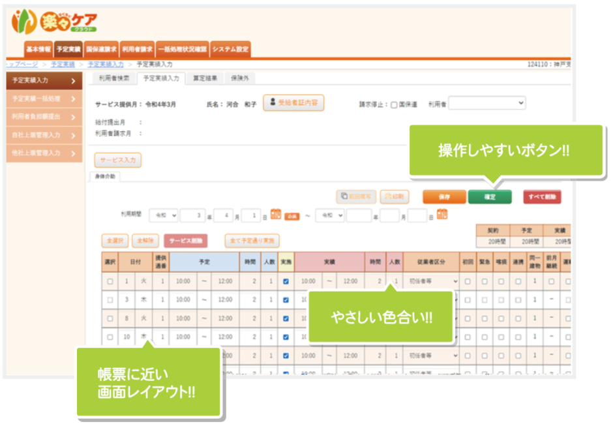Click the chevron arrow beside 予定実績一括処理 in sidebar
The image size is (613, 426).
pos(73,99)
